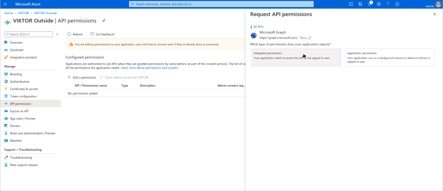The width and height of the screenshot is (443, 191).
Task: Click the VIKTOR account avatar
Action: coord(438,4)
